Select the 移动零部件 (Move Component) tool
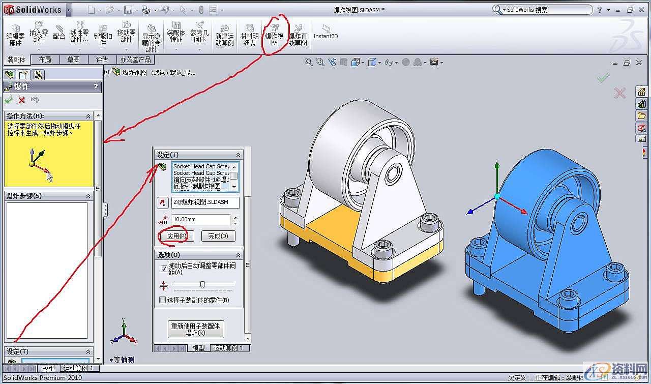The image size is (651, 384). coord(127,33)
